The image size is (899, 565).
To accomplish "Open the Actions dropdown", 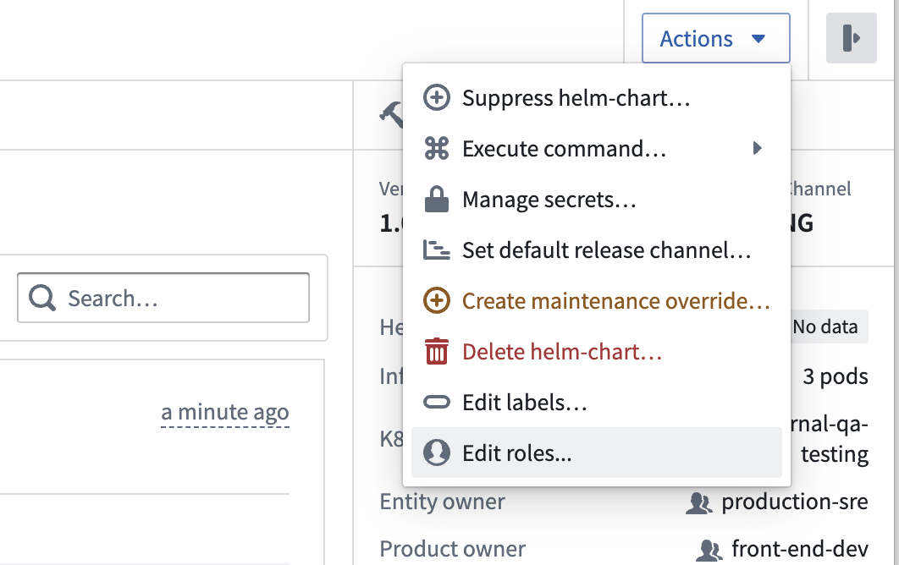I will tap(715, 38).
